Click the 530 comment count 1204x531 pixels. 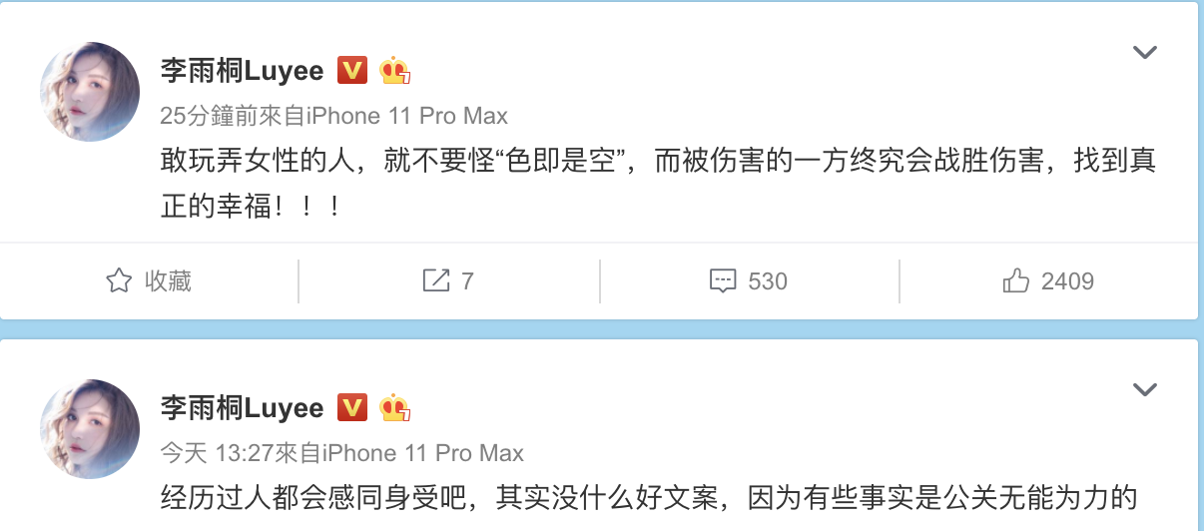point(768,281)
